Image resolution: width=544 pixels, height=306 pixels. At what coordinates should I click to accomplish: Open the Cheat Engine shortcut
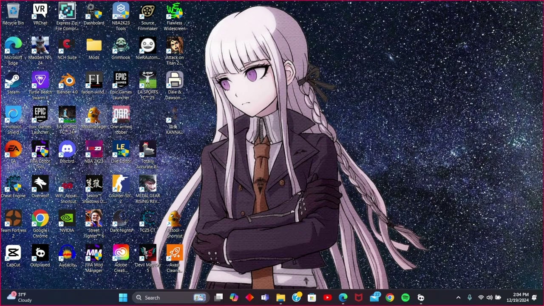coord(13,187)
